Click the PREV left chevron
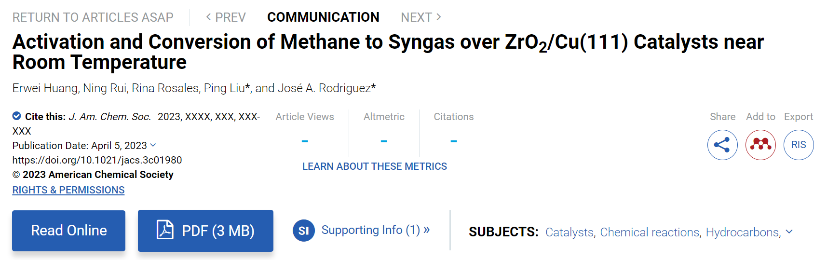The image size is (827, 260). pyautogui.click(x=208, y=17)
